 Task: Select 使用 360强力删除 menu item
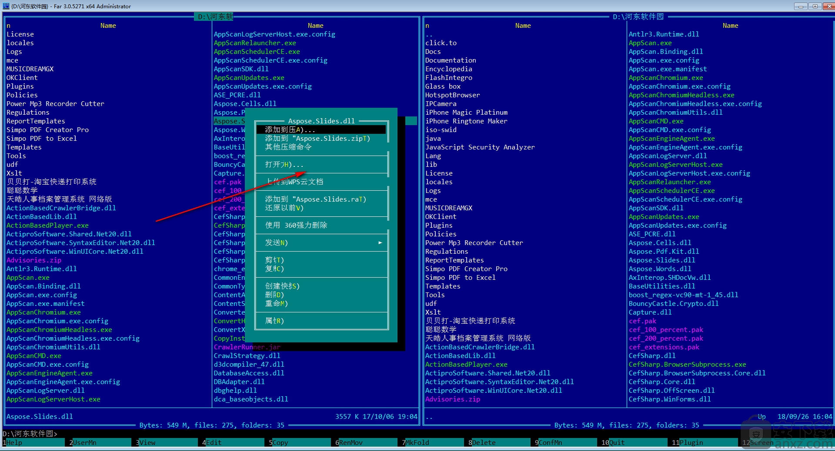321,225
